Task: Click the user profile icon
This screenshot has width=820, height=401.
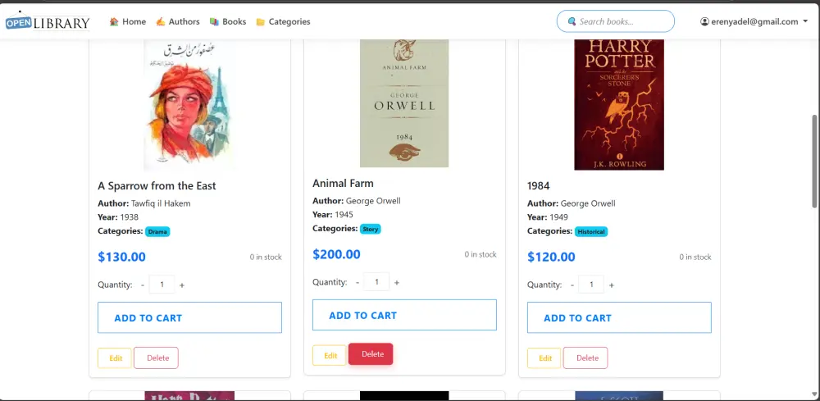Action: [x=704, y=22]
